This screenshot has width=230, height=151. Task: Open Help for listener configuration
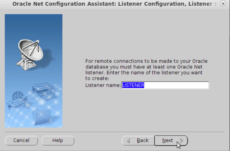tap(58, 141)
